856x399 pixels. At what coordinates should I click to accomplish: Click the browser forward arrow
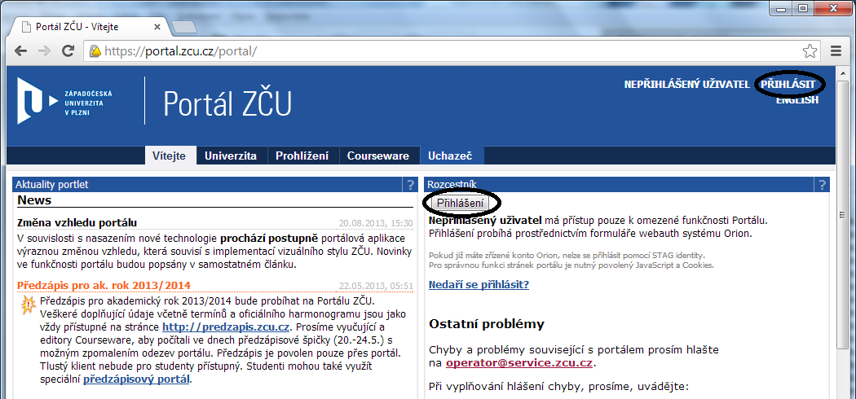(x=44, y=51)
